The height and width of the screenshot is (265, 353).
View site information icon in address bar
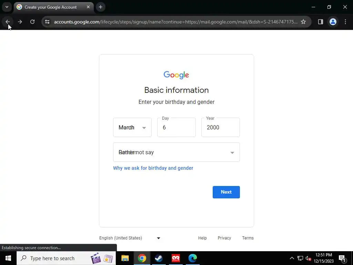[47, 22]
